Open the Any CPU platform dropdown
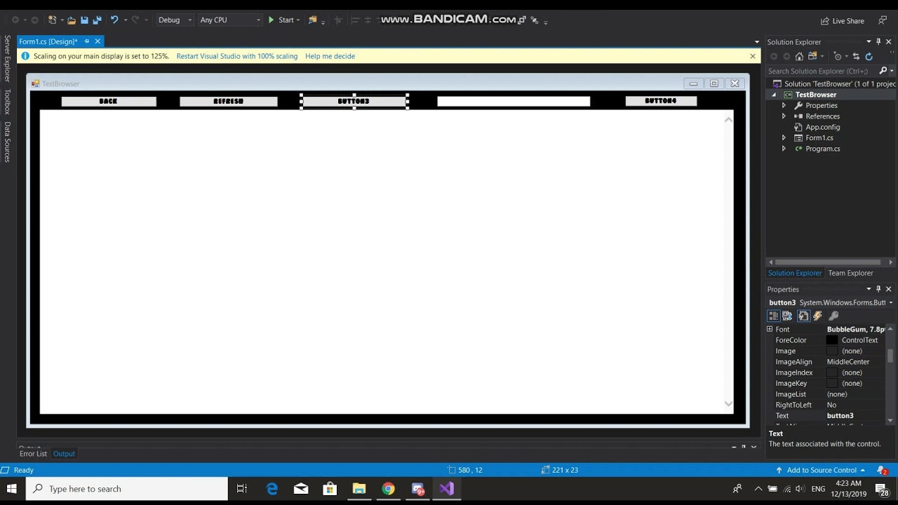The height and width of the screenshot is (505, 898). pos(229,20)
